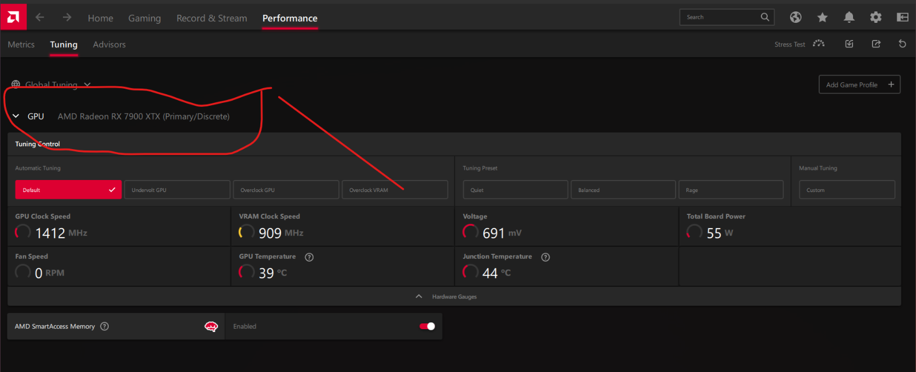Open the Home tab
This screenshot has height=372, width=916.
coord(100,18)
